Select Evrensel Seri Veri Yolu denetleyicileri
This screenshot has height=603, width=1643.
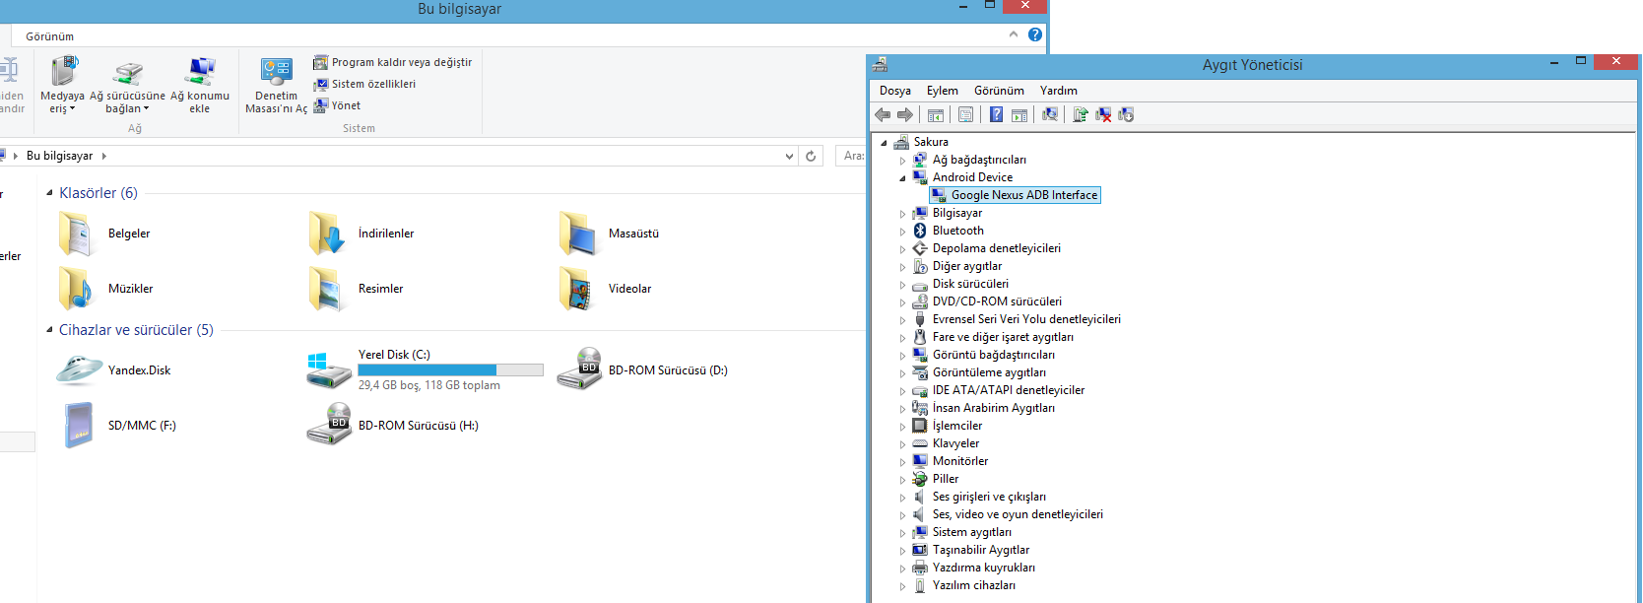[x=1026, y=319]
